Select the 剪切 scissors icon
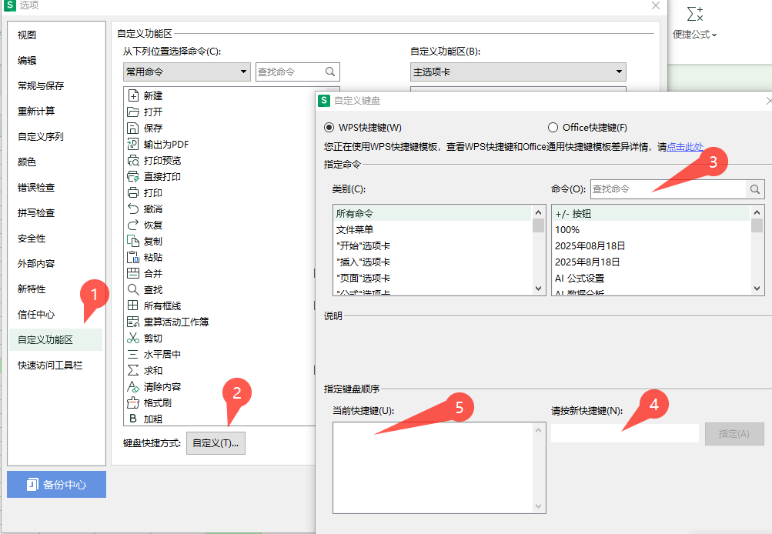This screenshot has height=534, width=772. tap(133, 338)
